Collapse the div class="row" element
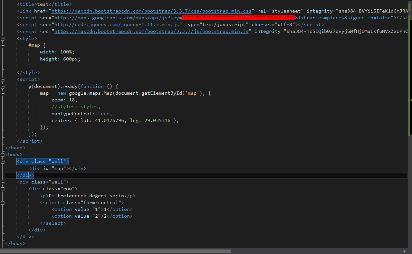The width and height of the screenshot is (412, 254). tap(3, 189)
